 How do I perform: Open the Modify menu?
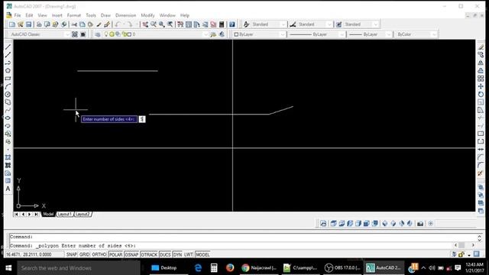147,15
